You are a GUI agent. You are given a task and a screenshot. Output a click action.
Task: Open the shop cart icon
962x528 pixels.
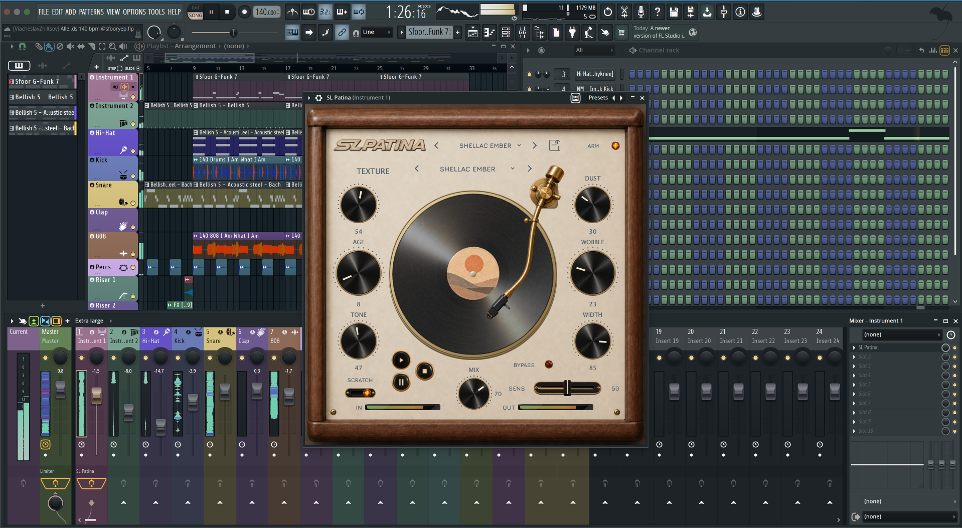621,33
